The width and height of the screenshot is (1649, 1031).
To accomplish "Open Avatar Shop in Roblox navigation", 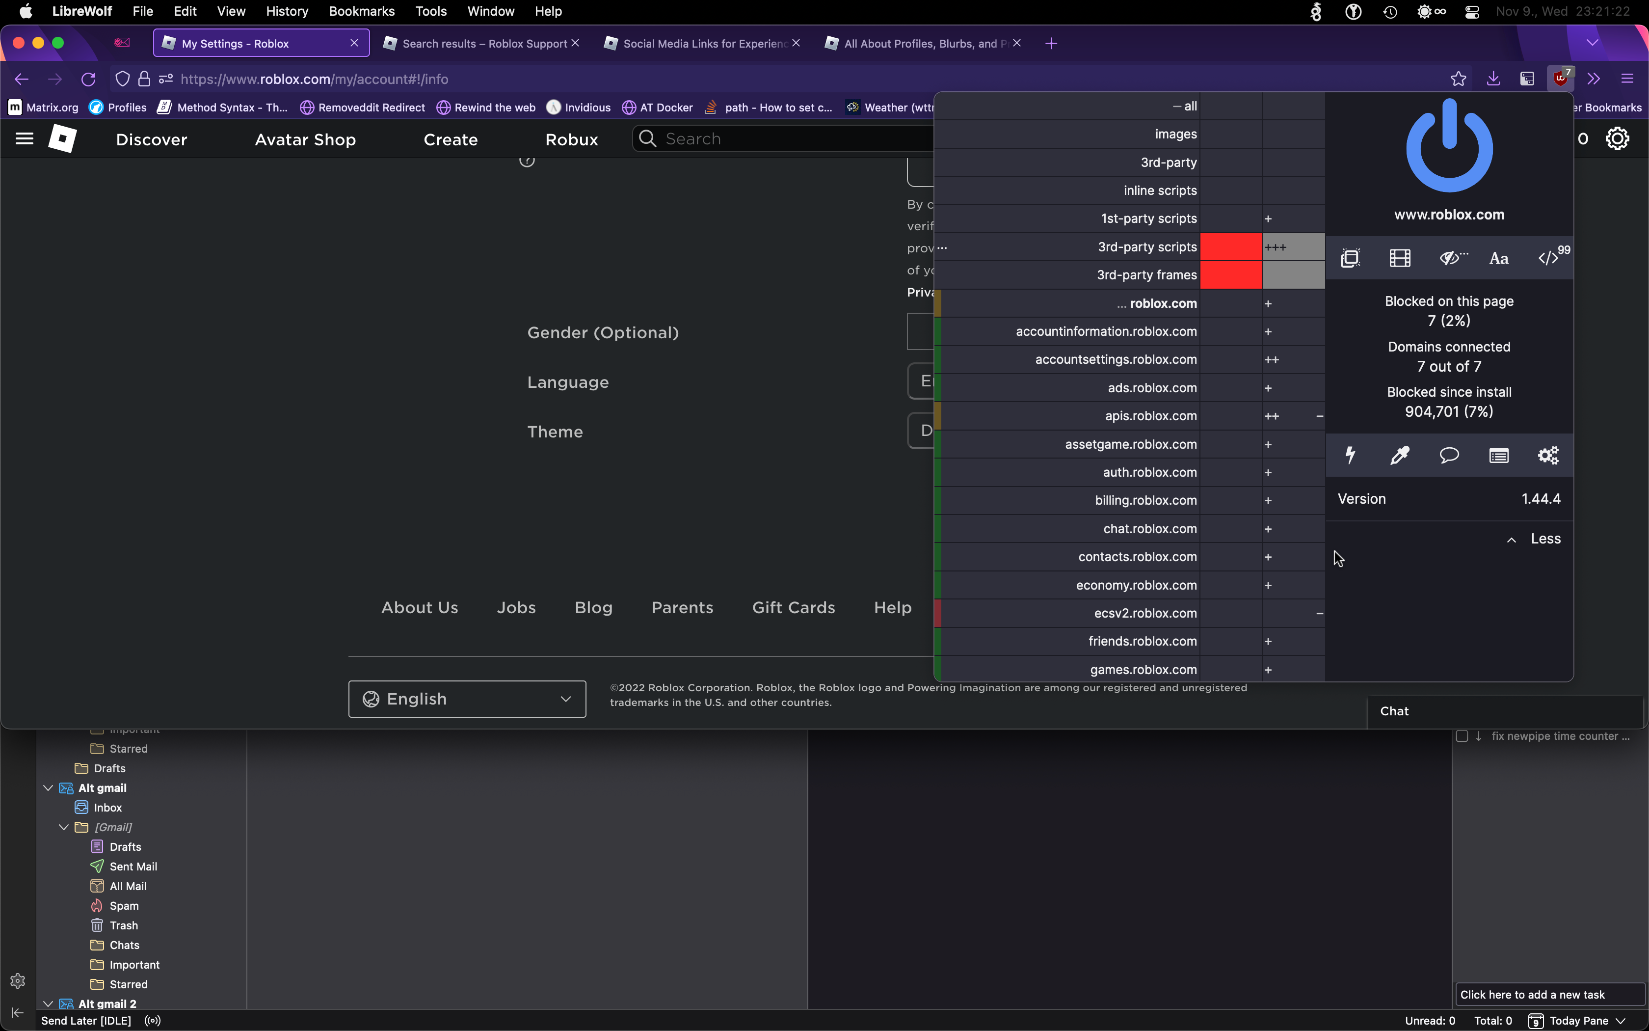I will (305, 139).
